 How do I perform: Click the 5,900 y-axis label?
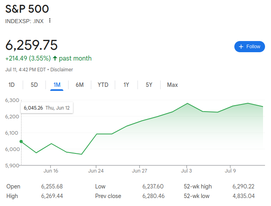[12, 166]
